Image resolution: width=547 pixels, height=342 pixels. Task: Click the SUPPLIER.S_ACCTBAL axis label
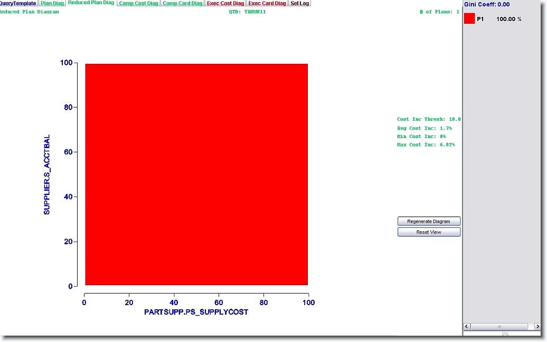coord(47,174)
